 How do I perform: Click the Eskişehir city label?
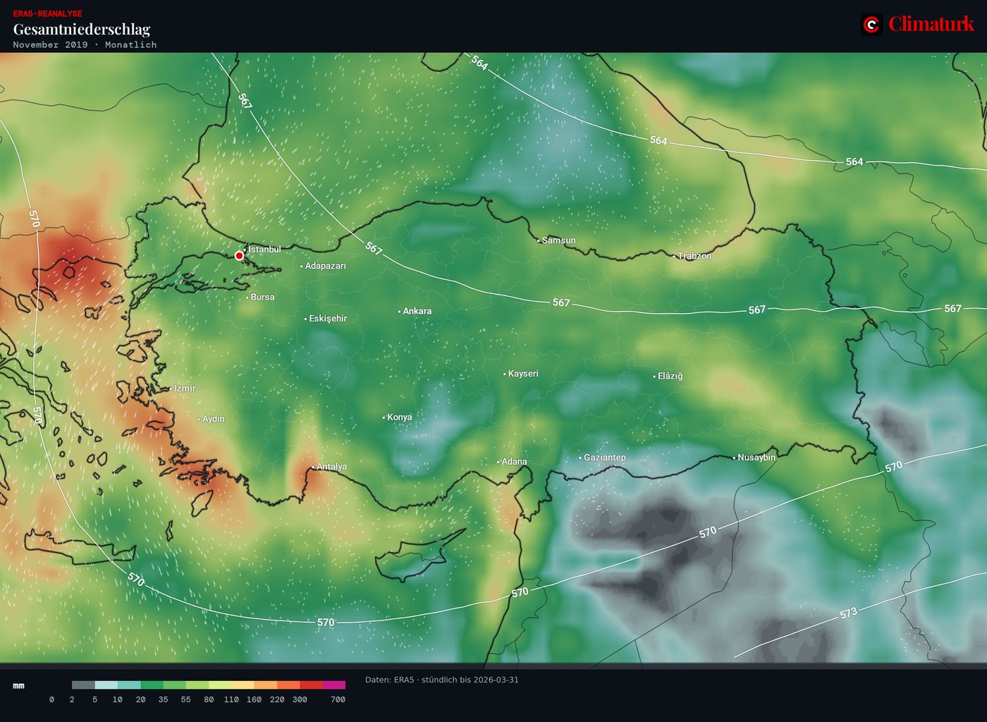tap(328, 319)
